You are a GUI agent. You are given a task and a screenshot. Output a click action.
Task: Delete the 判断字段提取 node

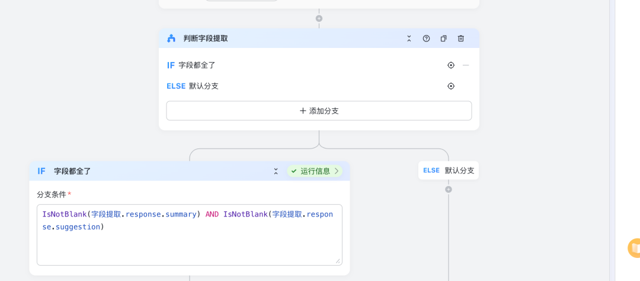[x=461, y=38]
